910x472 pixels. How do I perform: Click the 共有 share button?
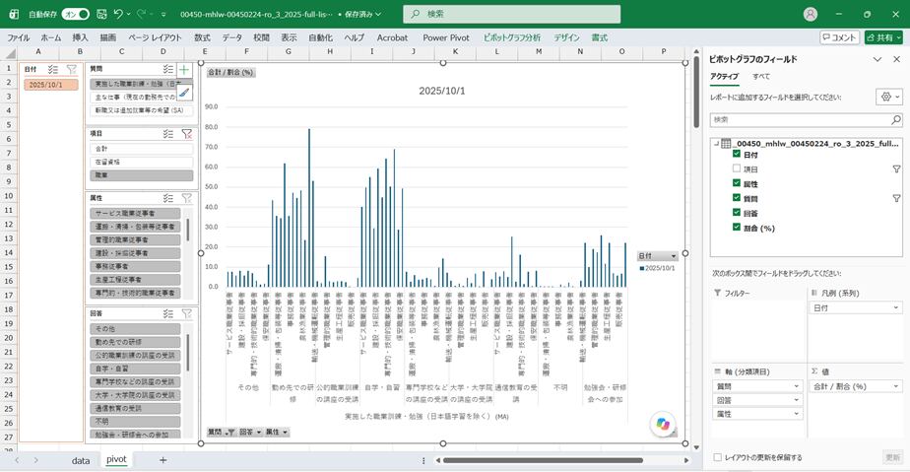(x=883, y=37)
